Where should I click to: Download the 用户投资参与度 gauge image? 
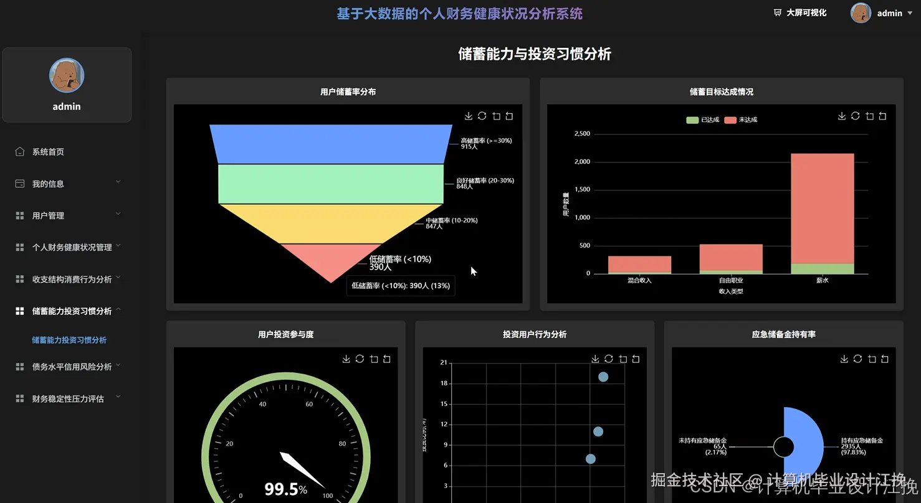[x=346, y=359]
